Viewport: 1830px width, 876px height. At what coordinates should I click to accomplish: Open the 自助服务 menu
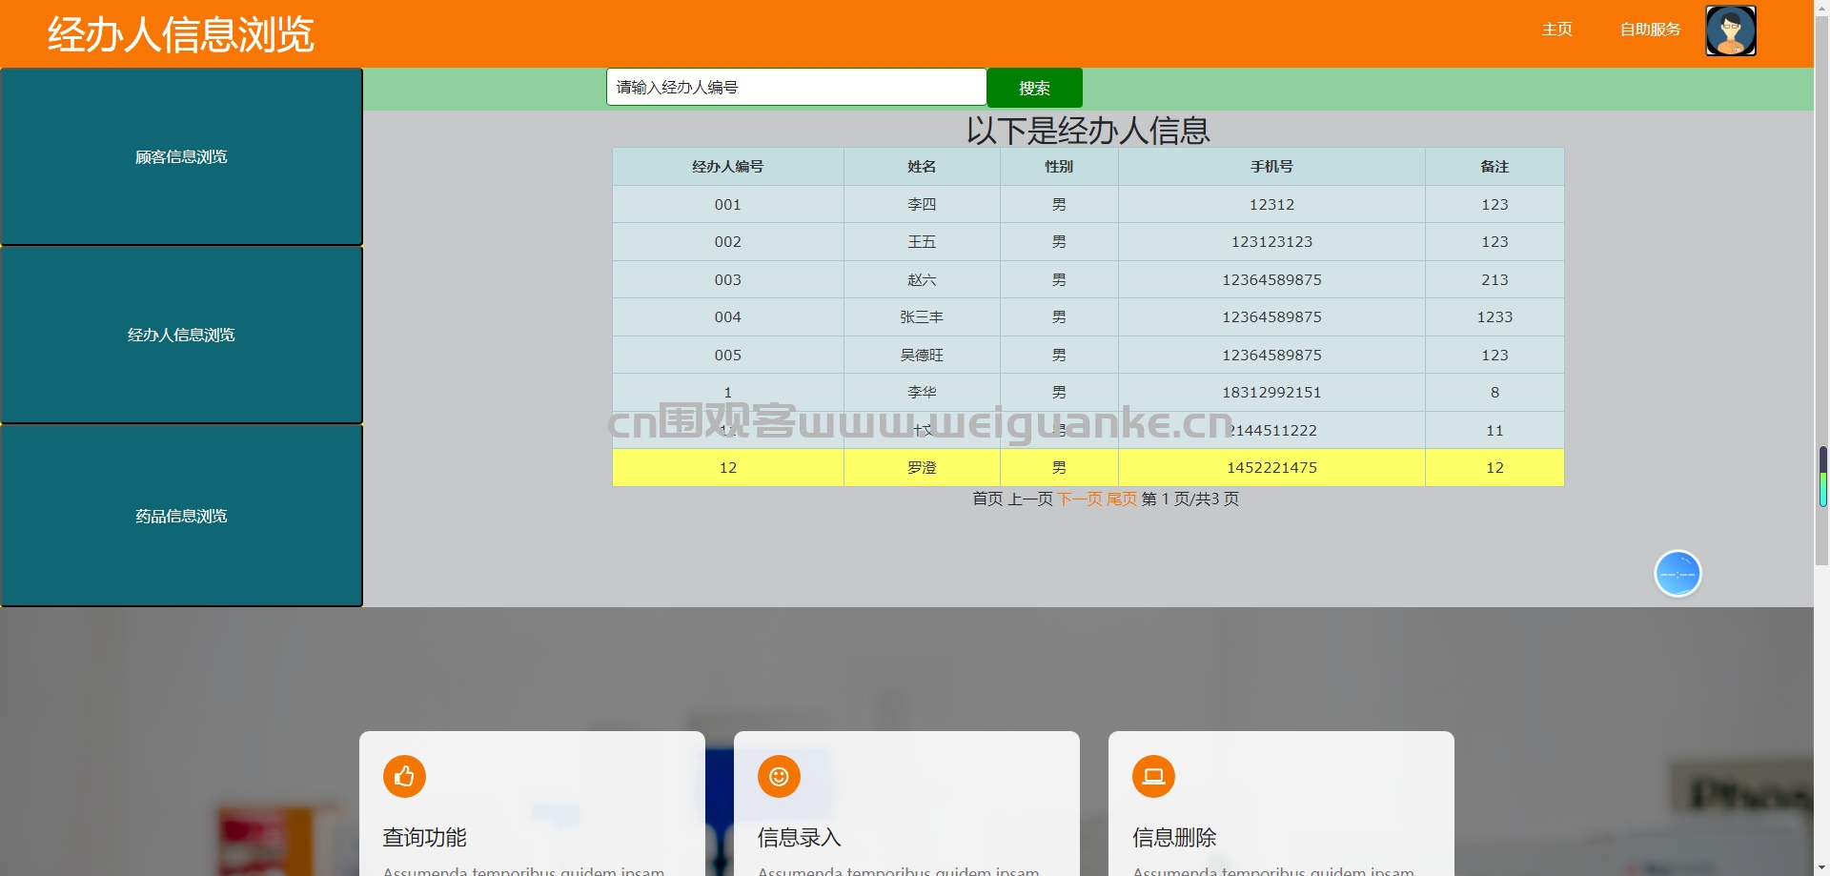1650,30
